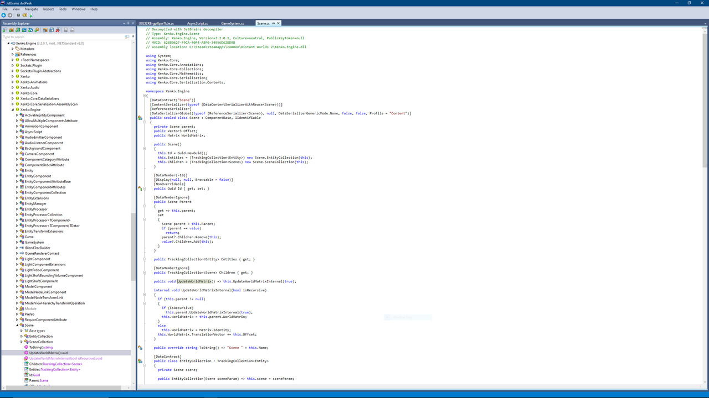Switch to the AsyncScript.cs tab

(197, 23)
